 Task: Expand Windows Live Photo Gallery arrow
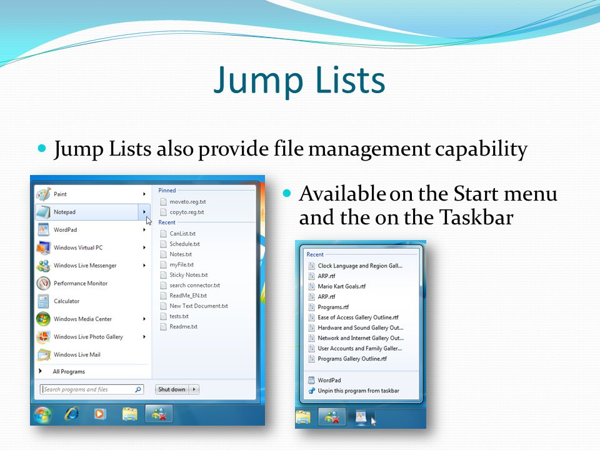pos(144,337)
